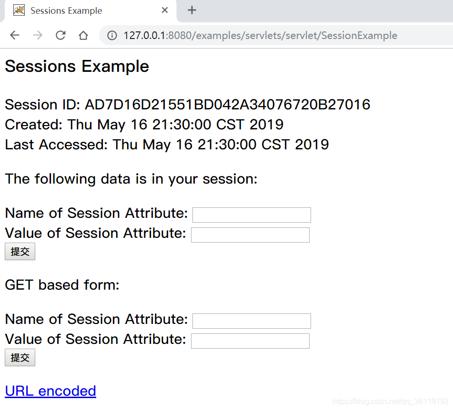Close the Sessions Example tab
Screen dimensions: 453x410
[x=164, y=10]
